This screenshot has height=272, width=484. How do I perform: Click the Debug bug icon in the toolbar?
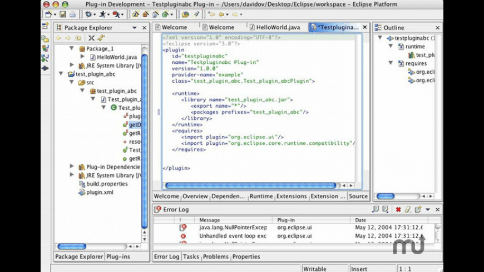[x=88, y=14]
